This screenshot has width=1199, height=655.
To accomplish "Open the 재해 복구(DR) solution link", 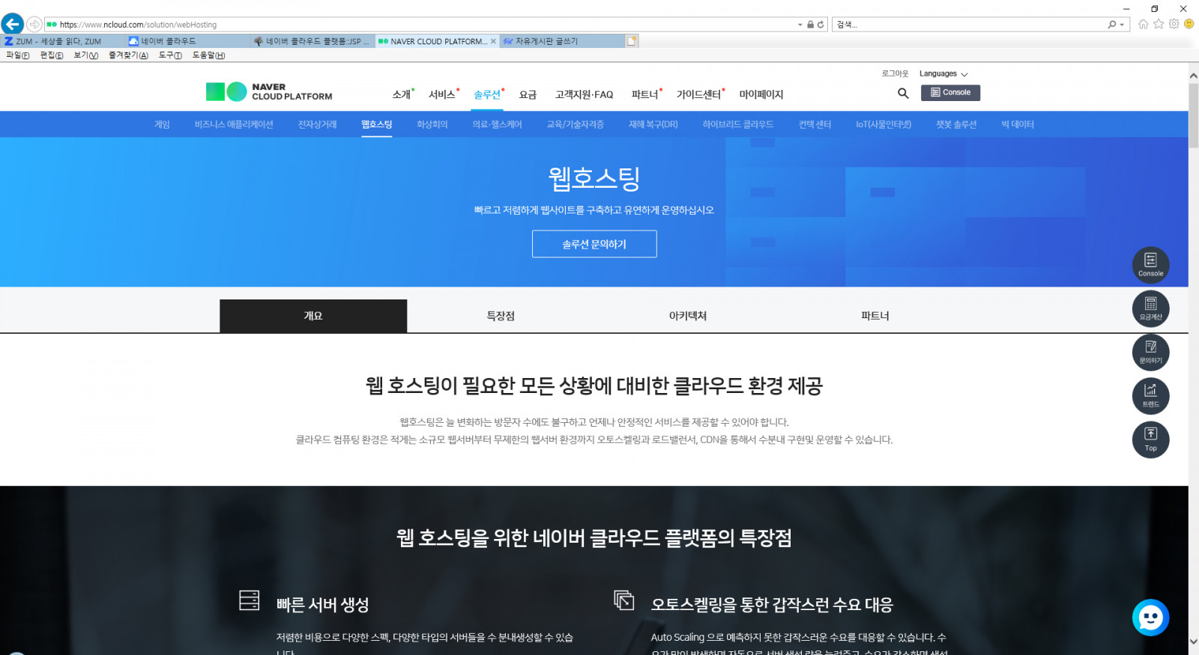I will (653, 124).
